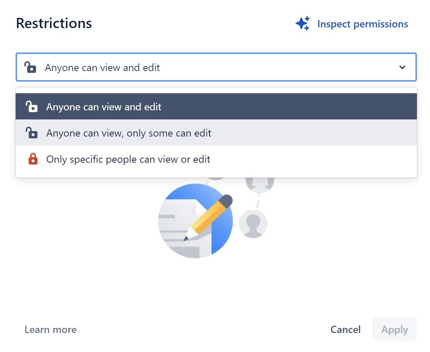Screen dimensions: 430x352
Task: Open the restrictions combo box field
Action: [x=216, y=67]
